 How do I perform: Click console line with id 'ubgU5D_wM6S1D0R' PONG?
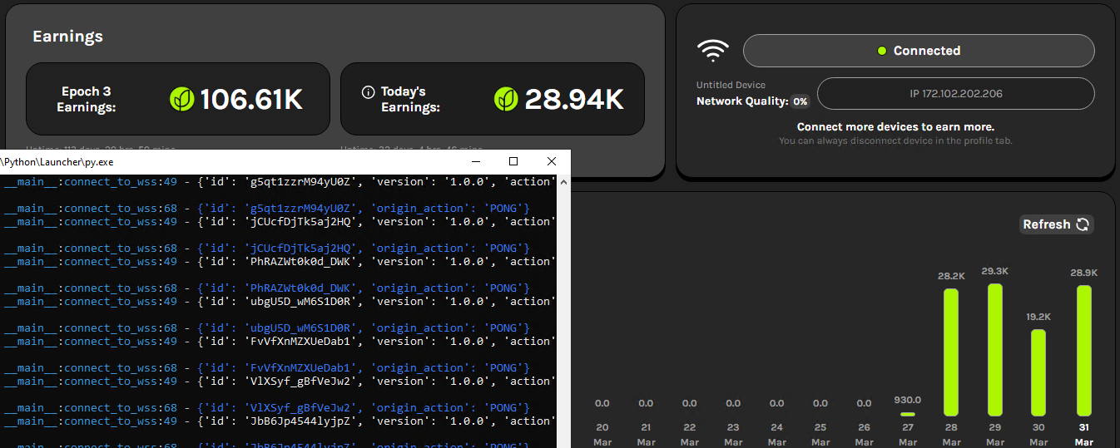[266, 327]
